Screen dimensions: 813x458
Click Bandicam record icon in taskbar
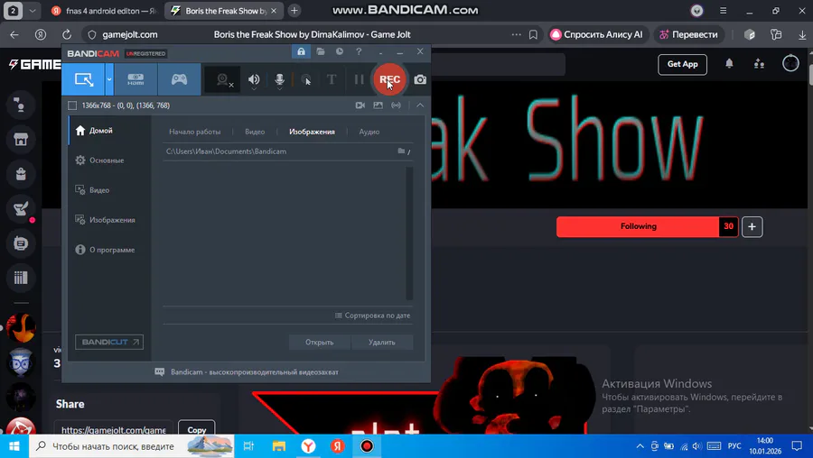[x=367, y=446]
